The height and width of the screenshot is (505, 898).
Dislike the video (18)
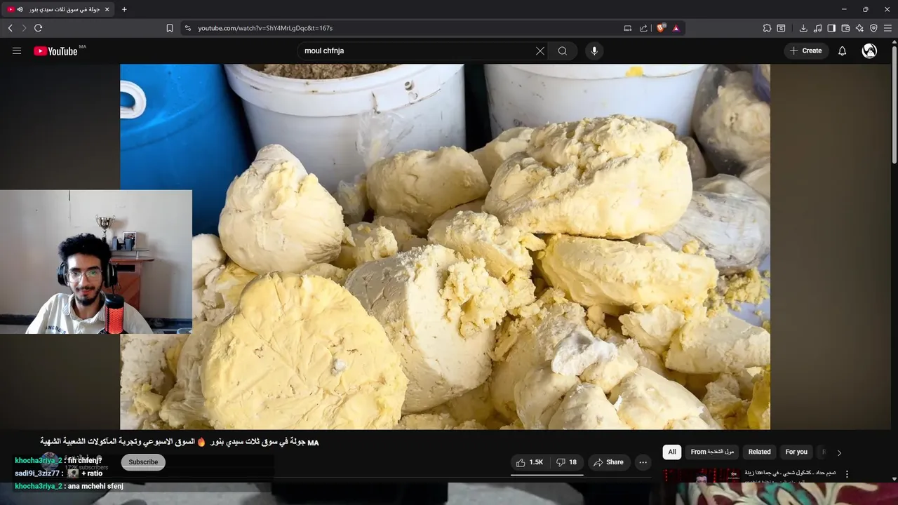tap(567, 462)
